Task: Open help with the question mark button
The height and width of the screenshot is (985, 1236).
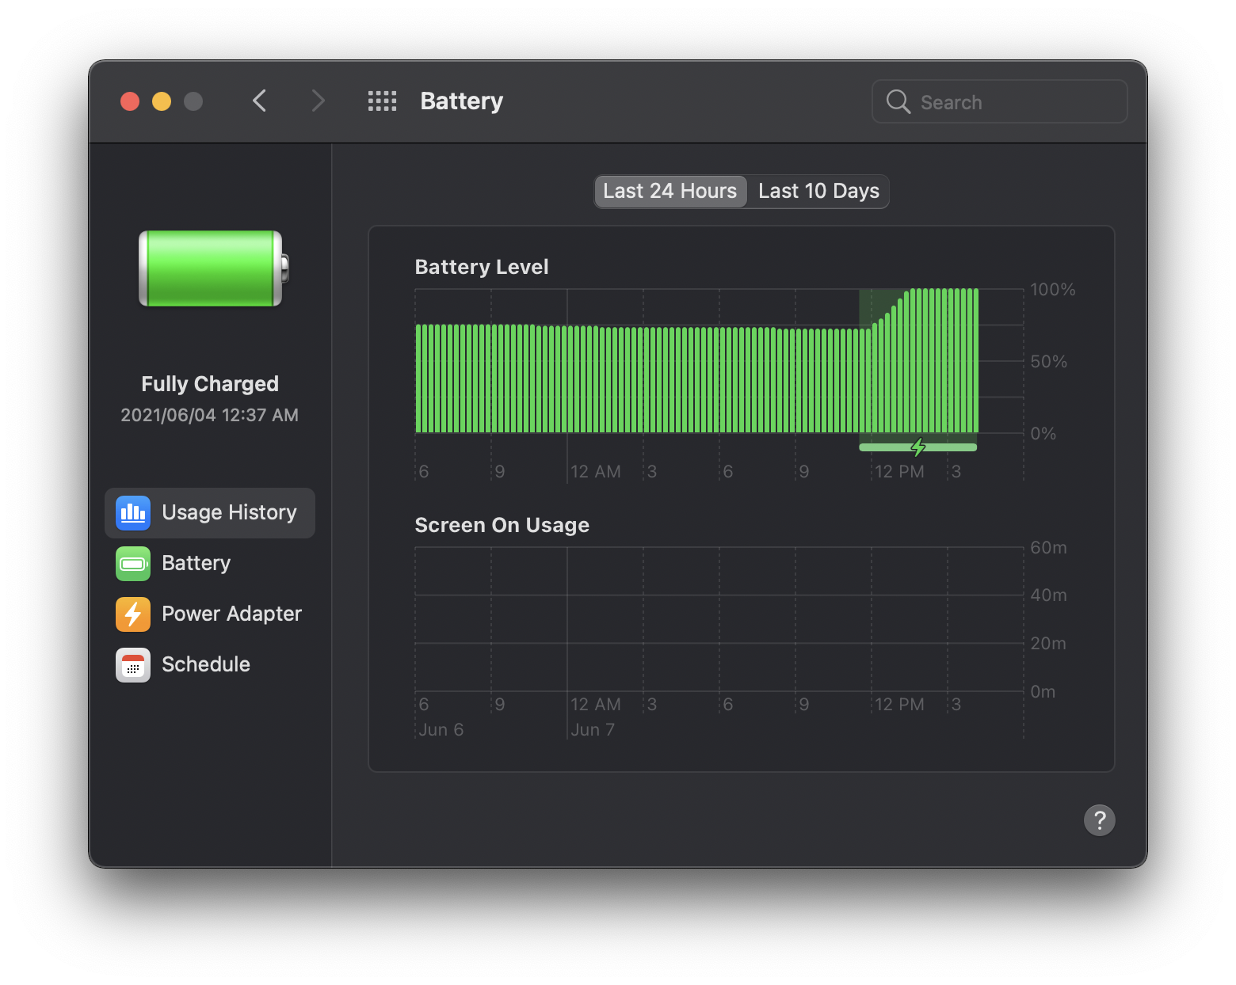Action: coord(1099,820)
